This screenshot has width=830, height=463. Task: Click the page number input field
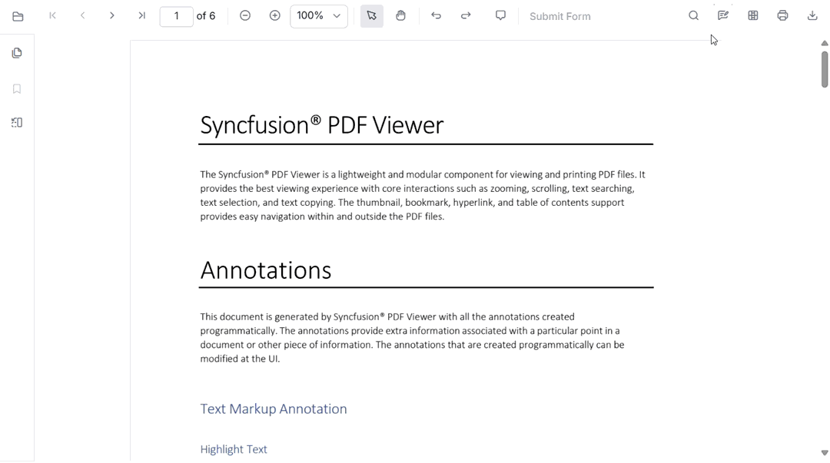(176, 16)
